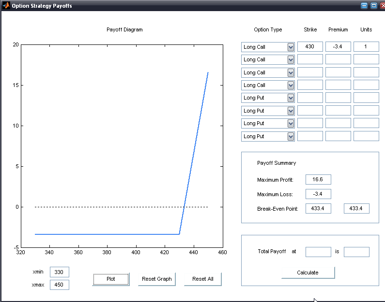Click the Option Type column header
The image size is (385, 302).
[268, 29]
